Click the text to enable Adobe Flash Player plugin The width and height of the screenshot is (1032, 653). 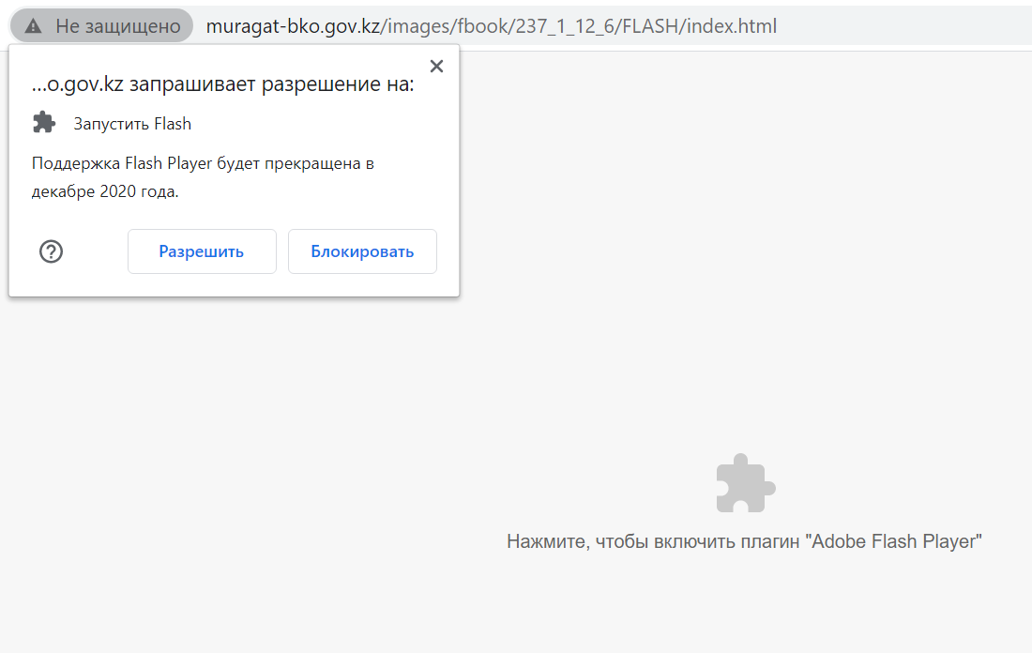[x=744, y=541]
